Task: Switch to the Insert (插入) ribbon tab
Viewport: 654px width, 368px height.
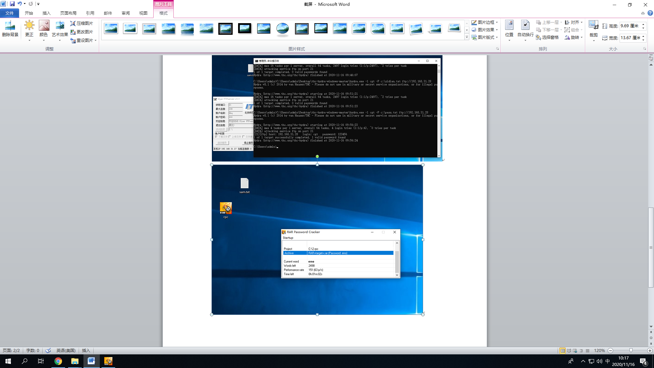Action: (x=46, y=13)
